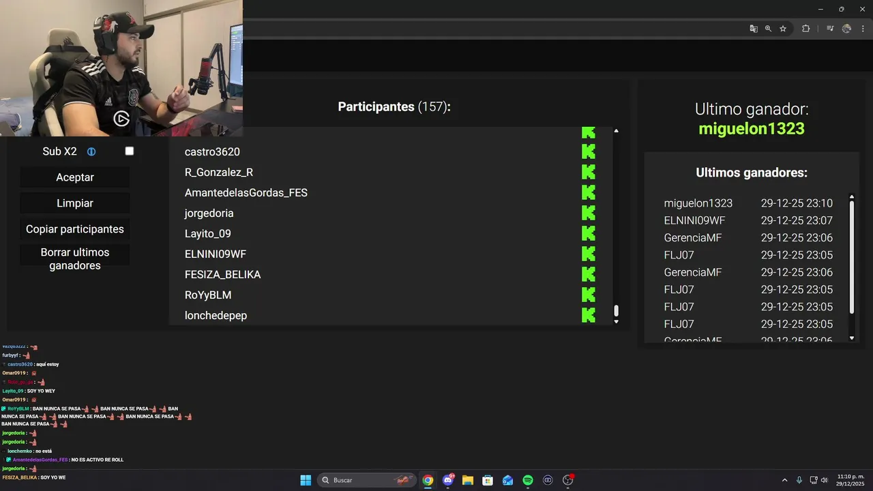Click the Aceptar button
The image size is (873, 491).
coord(75,177)
